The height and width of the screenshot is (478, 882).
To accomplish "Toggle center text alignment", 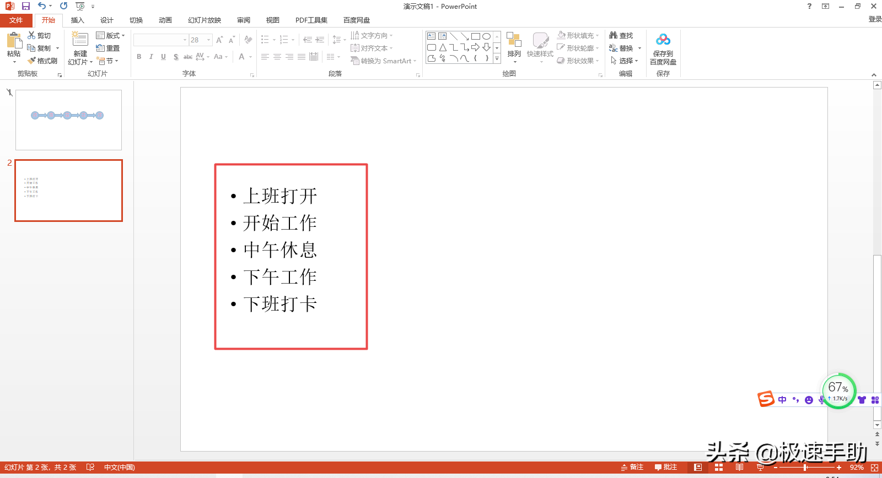I will click(x=277, y=57).
